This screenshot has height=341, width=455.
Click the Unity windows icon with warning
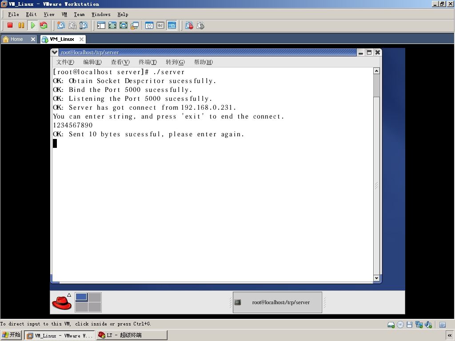[134, 25]
